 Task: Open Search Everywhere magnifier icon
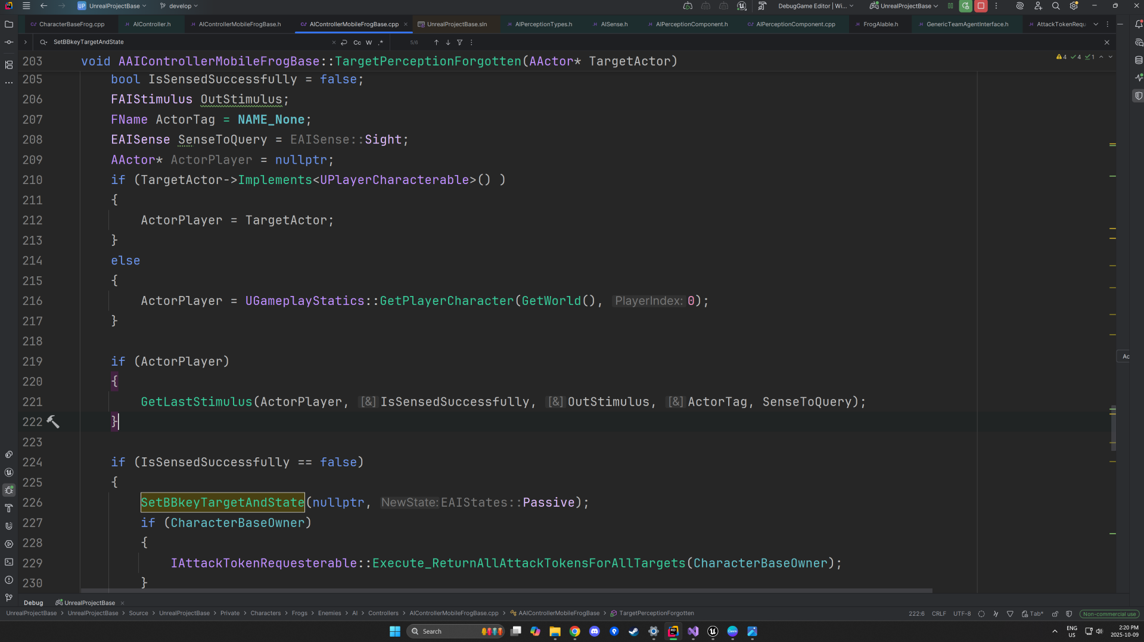pos(1056,6)
